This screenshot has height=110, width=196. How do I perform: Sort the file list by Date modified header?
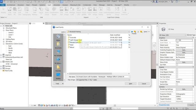click(115, 35)
